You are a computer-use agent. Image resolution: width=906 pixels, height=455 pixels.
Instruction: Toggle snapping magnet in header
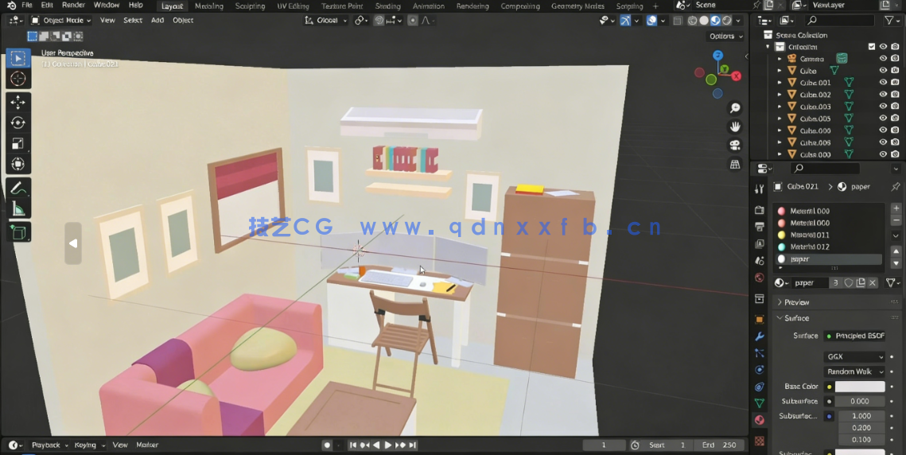tap(379, 20)
